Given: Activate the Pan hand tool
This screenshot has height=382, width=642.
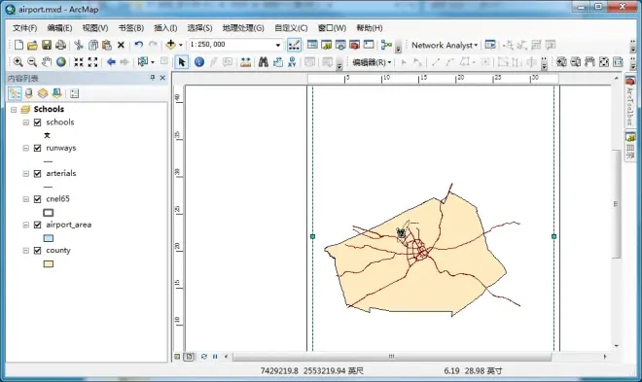Looking at the screenshot, I should (47, 62).
